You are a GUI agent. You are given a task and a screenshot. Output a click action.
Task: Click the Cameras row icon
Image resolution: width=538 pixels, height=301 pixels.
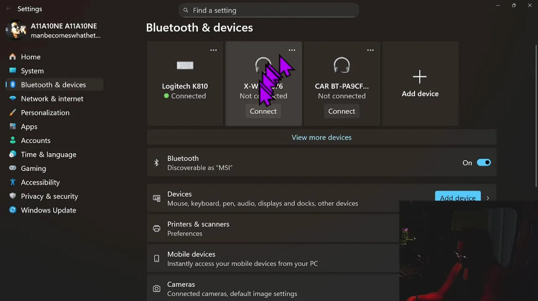click(x=156, y=288)
